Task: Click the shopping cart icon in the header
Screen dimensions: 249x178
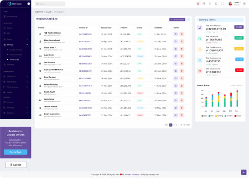Action: point(210,4)
